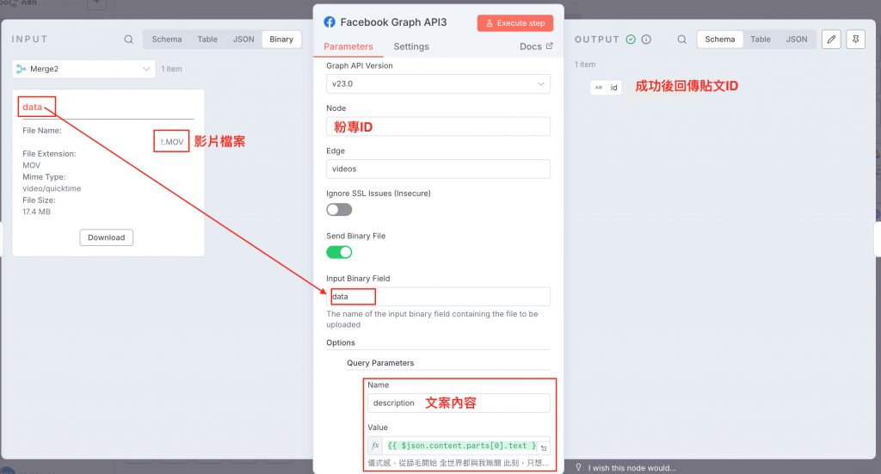The height and width of the screenshot is (474, 881).
Task: Click the Download button for binary file
Action: point(106,237)
